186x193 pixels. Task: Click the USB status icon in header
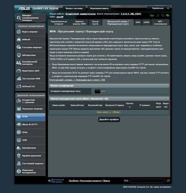coord(168,15)
